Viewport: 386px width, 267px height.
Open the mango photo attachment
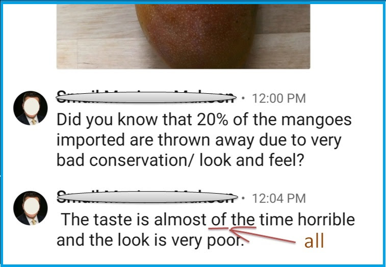(183, 36)
